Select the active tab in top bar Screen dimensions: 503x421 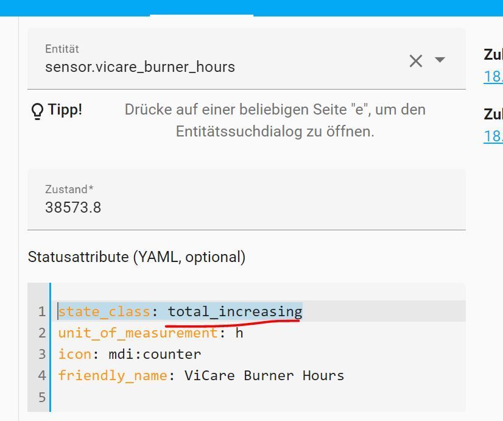tap(202, 7)
